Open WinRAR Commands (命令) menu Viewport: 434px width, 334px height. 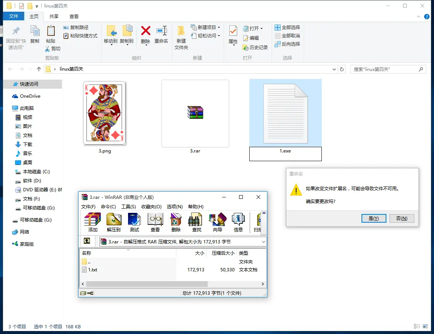108,206
